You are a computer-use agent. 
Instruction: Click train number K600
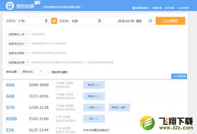click(11, 119)
